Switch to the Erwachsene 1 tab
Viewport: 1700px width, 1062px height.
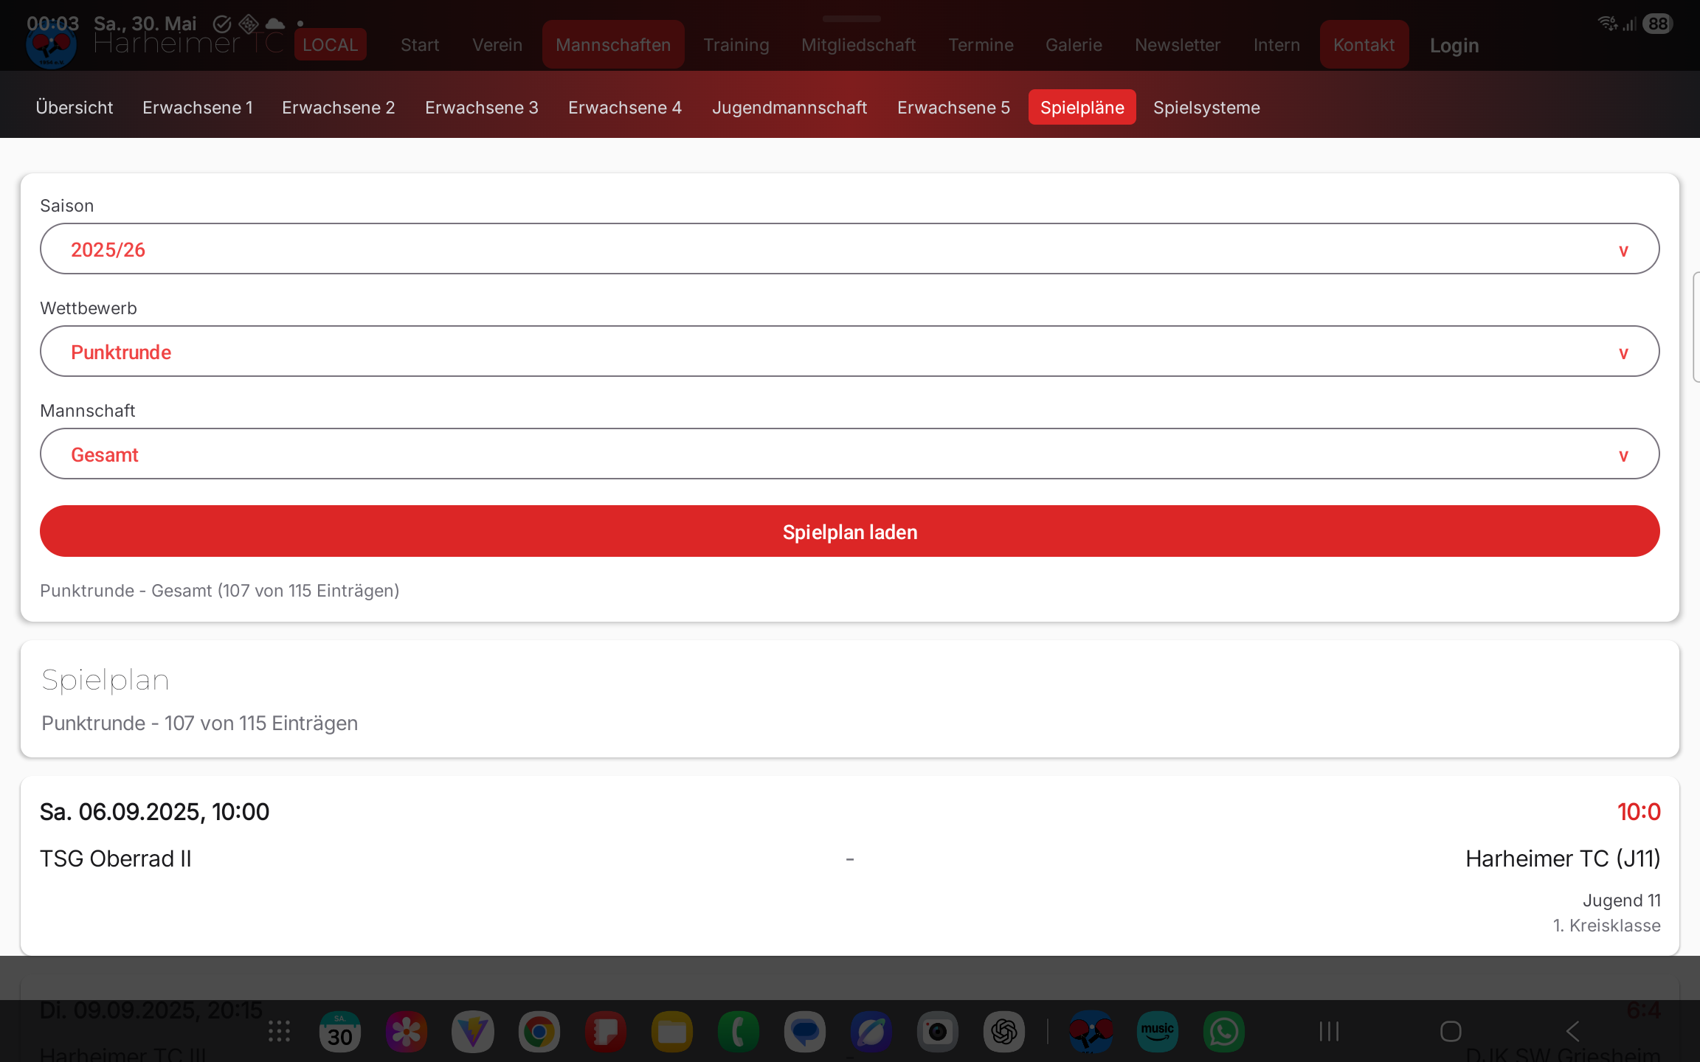(198, 107)
